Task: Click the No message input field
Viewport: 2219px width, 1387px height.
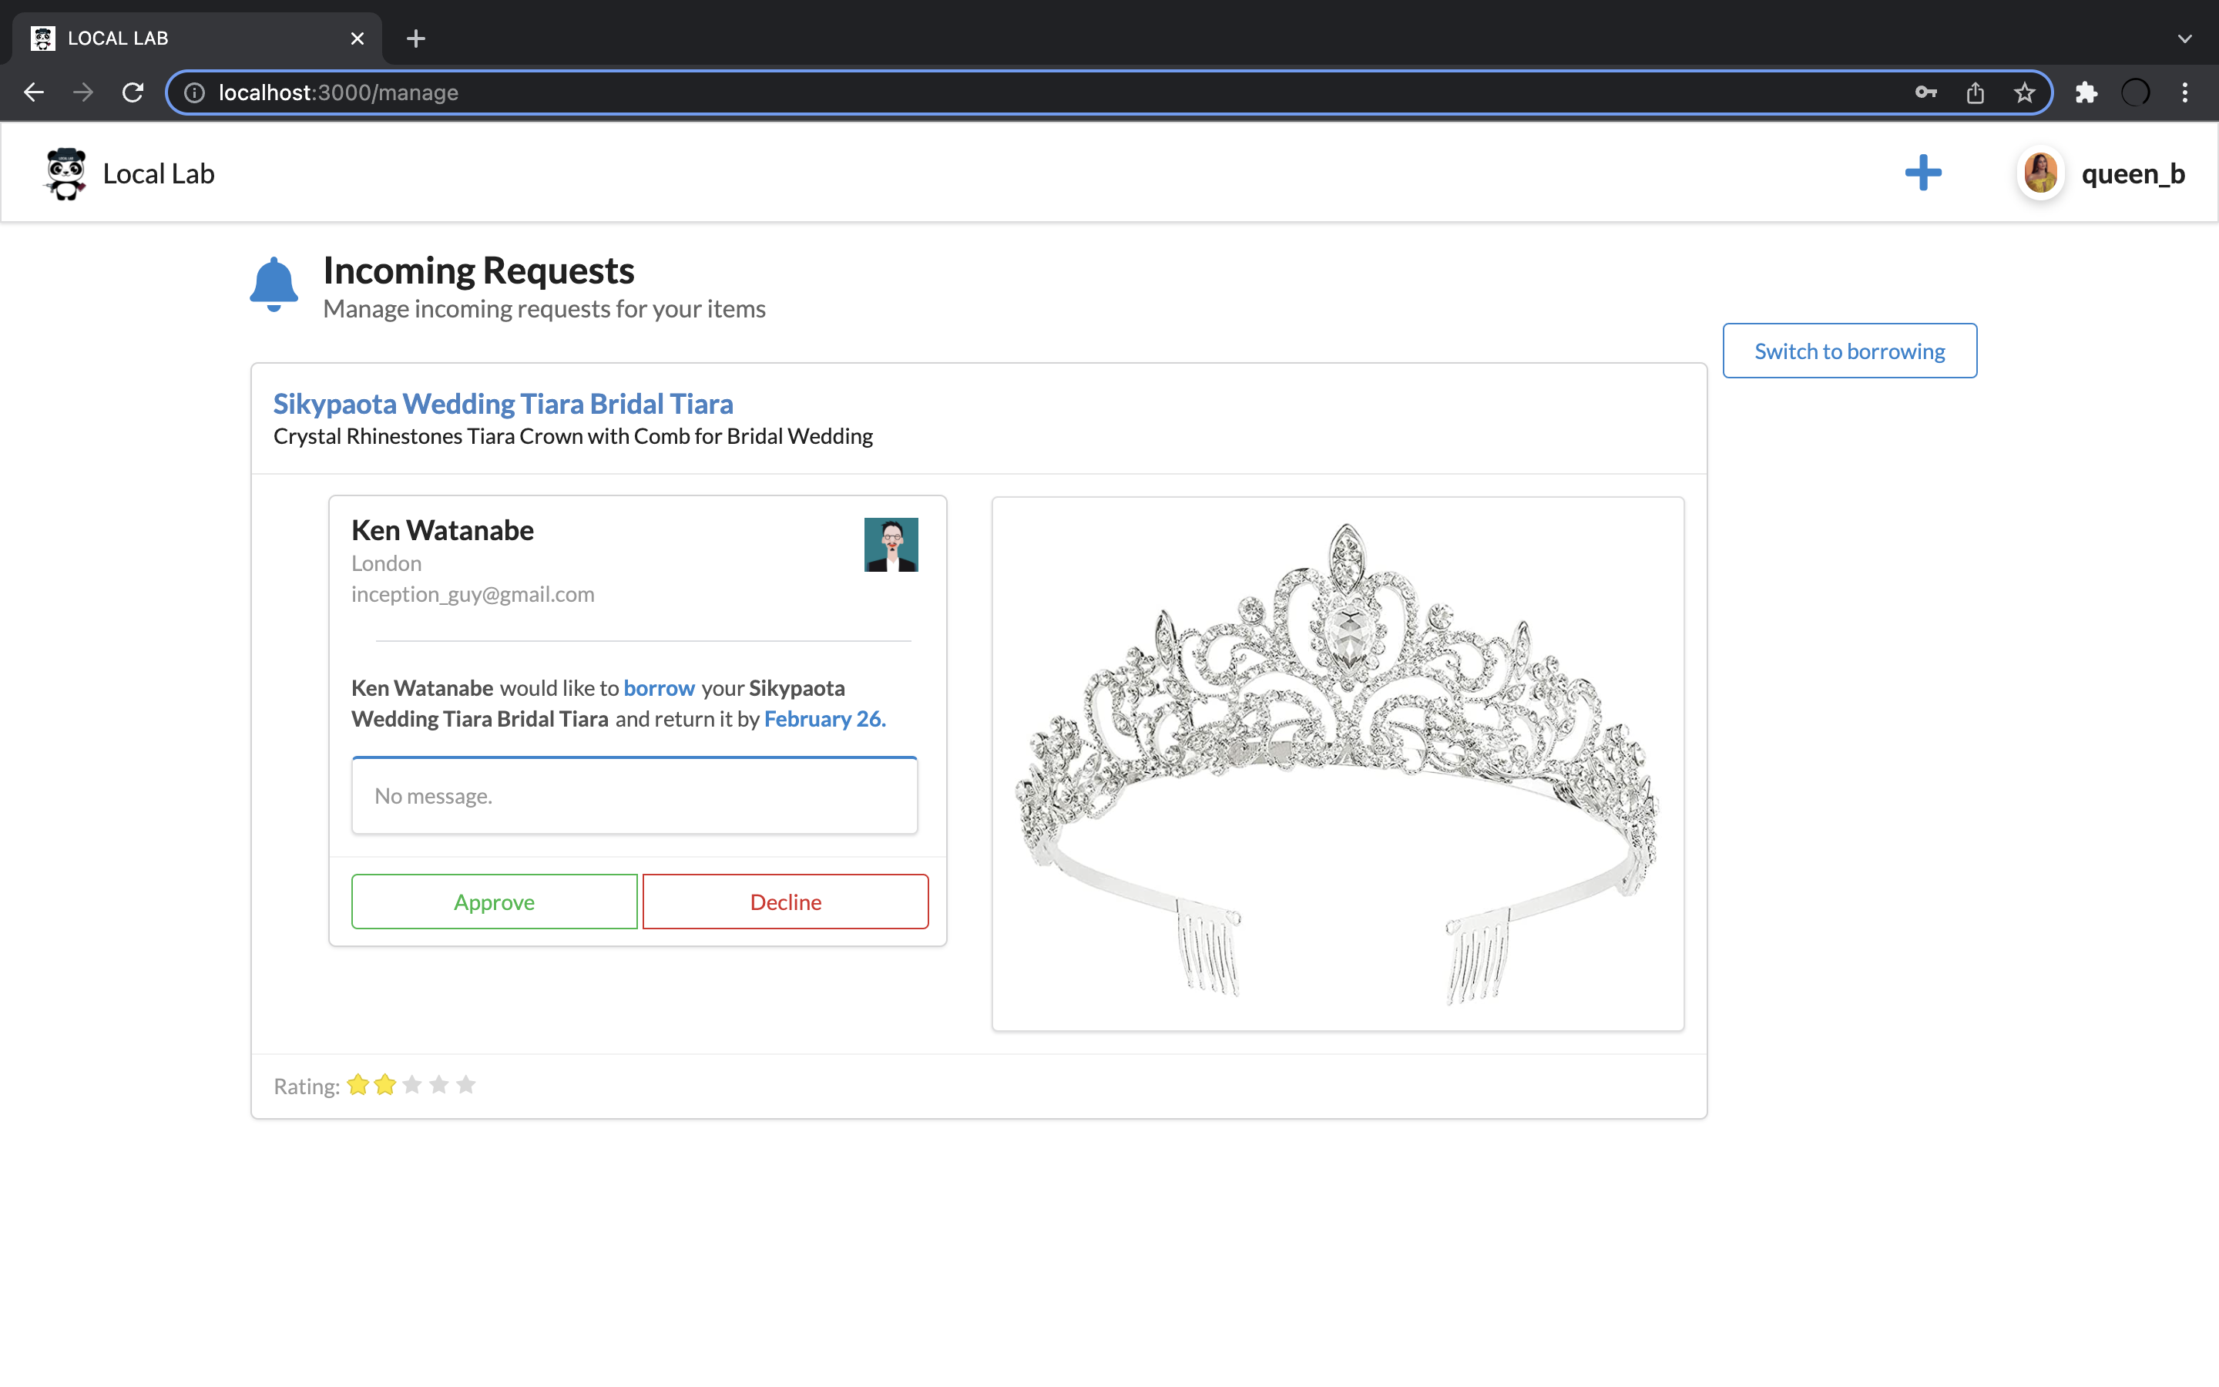Action: click(x=634, y=794)
